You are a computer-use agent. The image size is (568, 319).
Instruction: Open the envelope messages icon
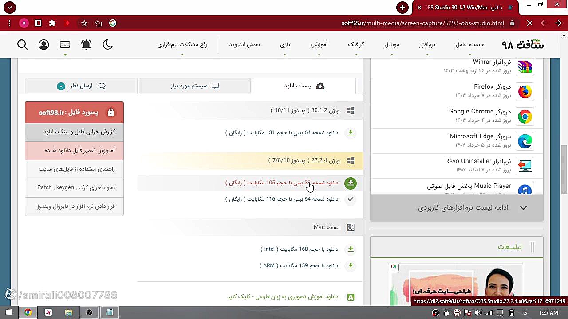pyautogui.click(x=65, y=44)
